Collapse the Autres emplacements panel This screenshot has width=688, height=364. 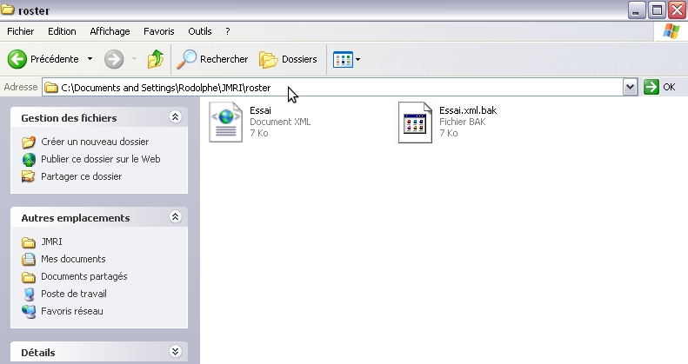(175, 217)
